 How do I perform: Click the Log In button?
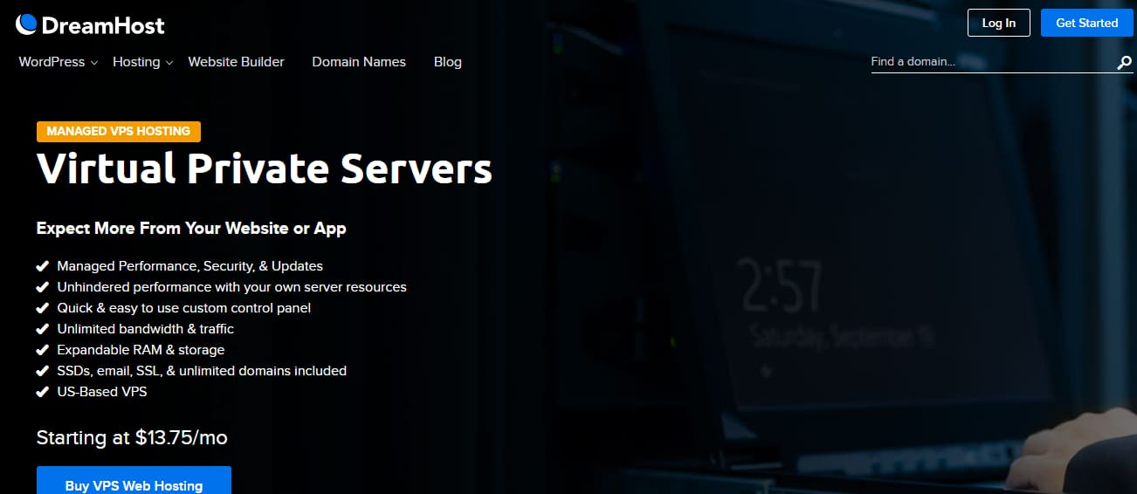(999, 23)
